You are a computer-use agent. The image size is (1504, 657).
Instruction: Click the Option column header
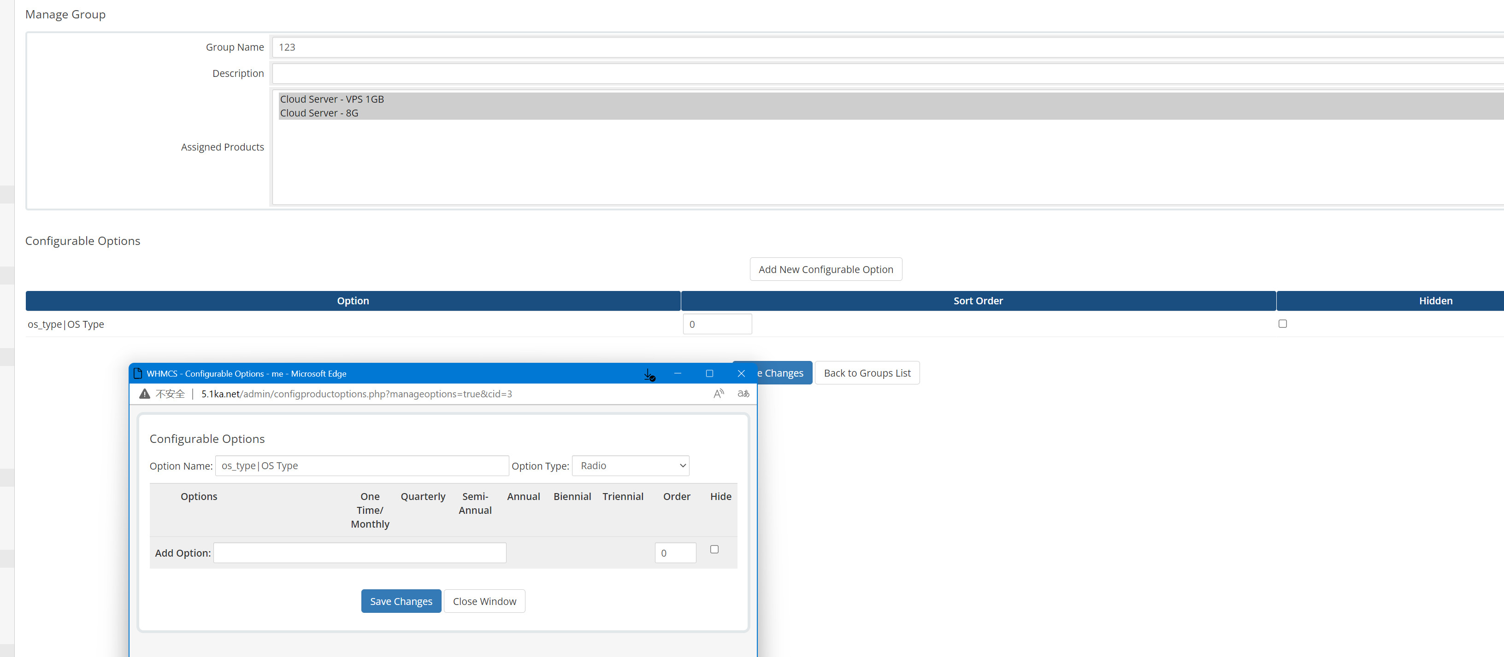pyautogui.click(x=353, y=301)
